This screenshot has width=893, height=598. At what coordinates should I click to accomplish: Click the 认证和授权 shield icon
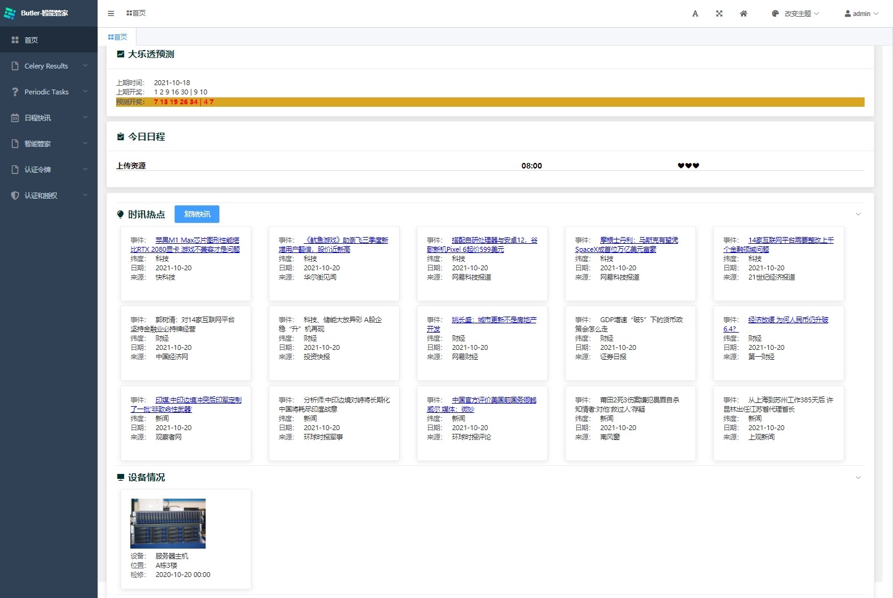(15, 196)
